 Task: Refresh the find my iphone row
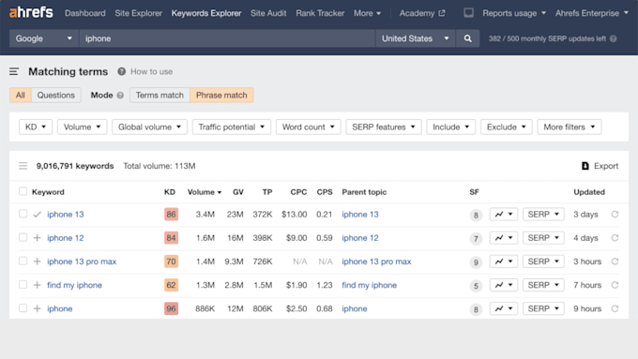(x=615, y=285)
